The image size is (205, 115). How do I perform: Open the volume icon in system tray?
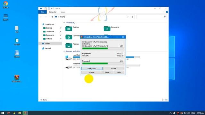pos(189,113)
